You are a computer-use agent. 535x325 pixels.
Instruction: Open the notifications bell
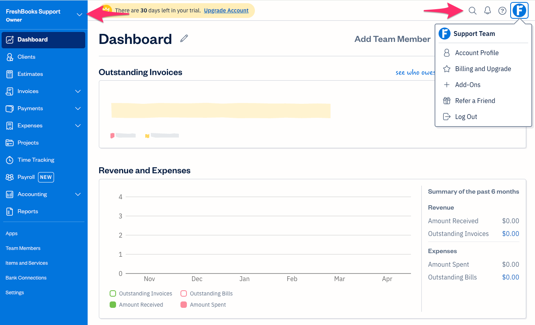coord(487,11)
